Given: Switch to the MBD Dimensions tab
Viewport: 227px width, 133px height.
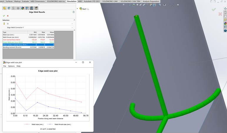Looking at the screenshot, I should [38, 1].
